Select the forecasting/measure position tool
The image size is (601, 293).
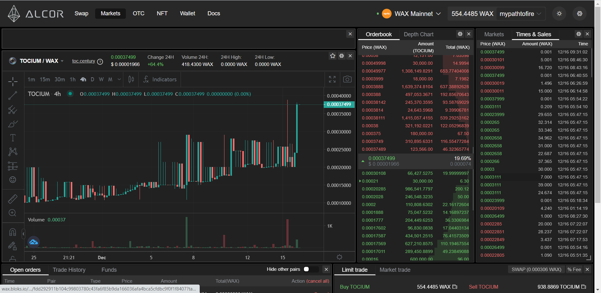[13, 166]
